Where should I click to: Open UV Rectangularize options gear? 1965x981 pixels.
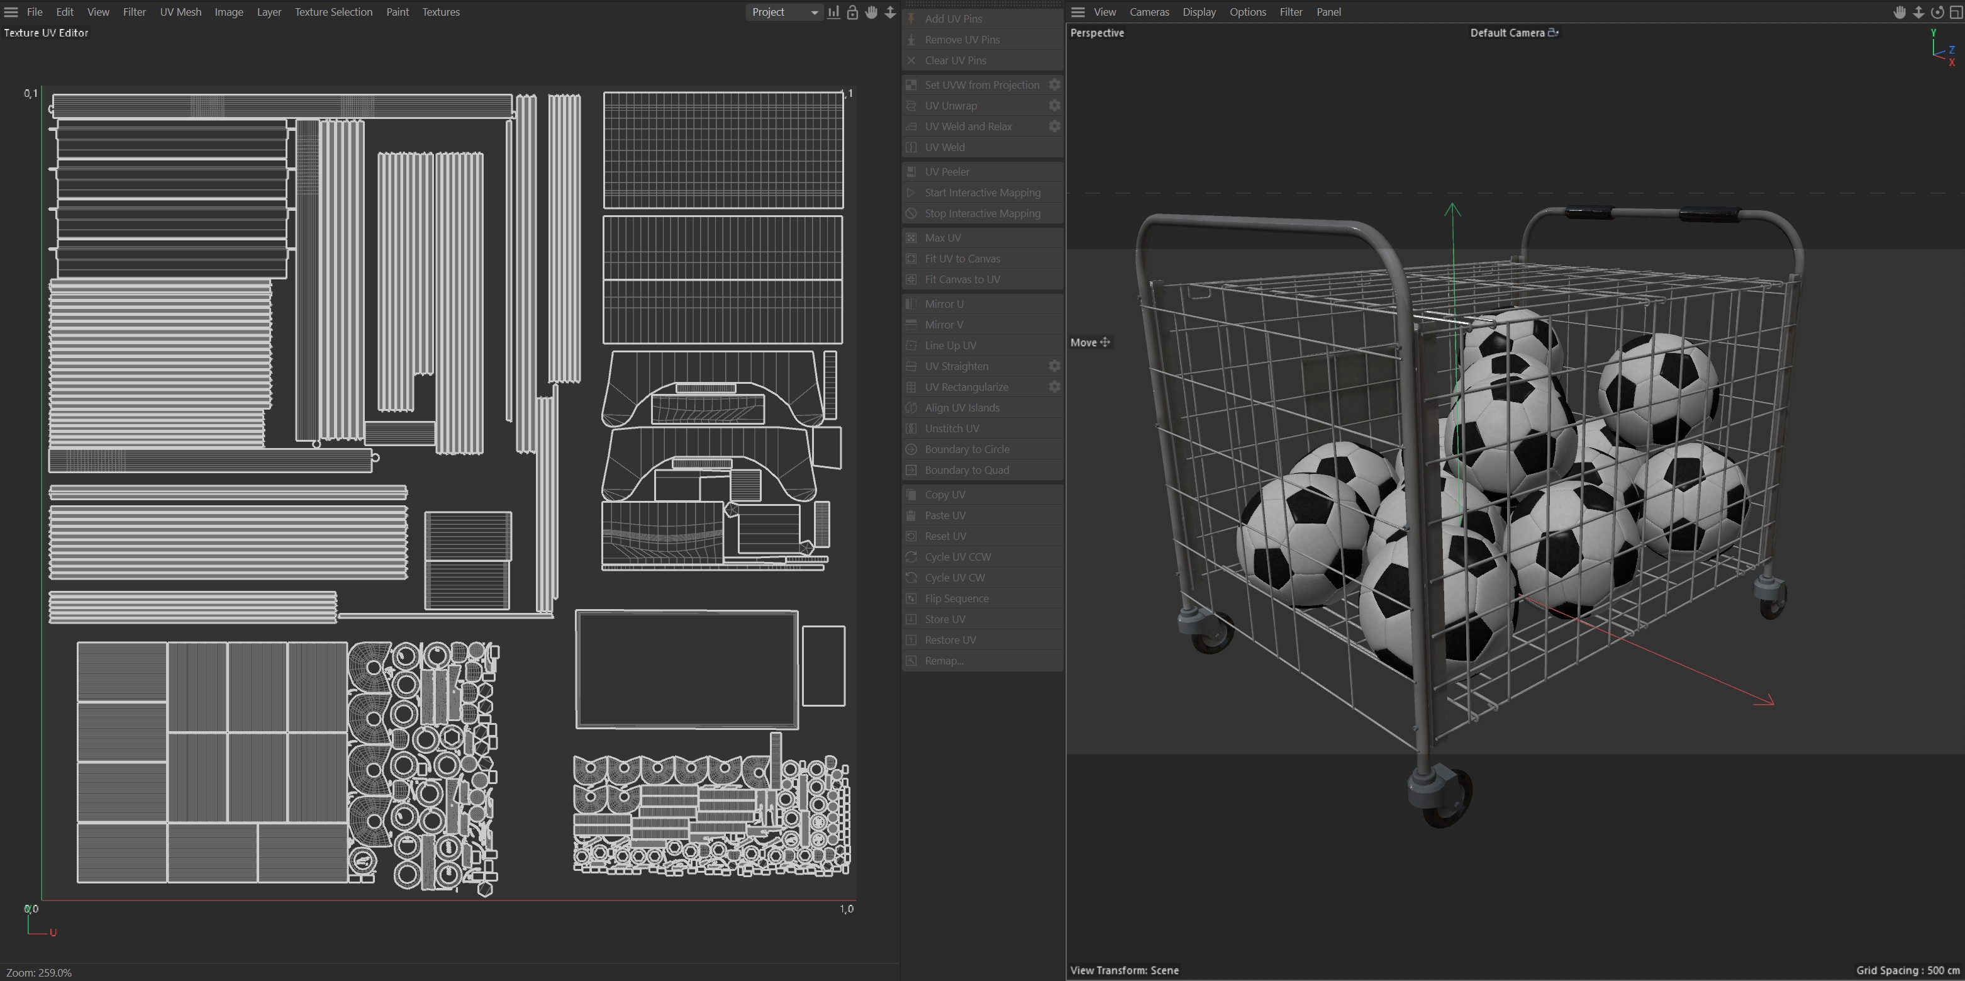pyautogui.click(x=1054, y=387)
